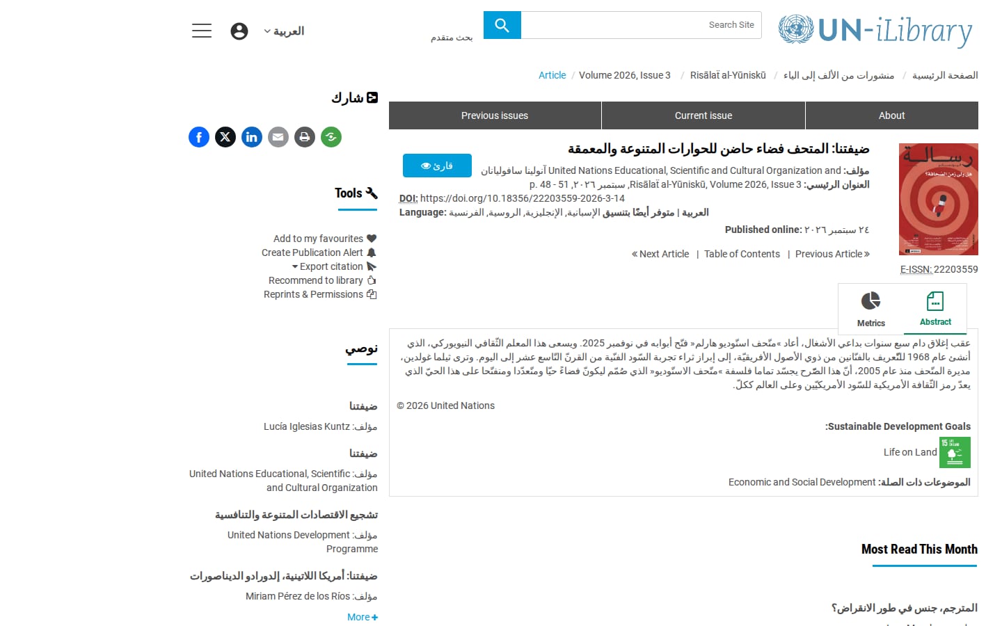Image resolution: width=1002 pixels, height=626 pixels.
Task: Click the Search Site input field
Action: tap(641, 25)
